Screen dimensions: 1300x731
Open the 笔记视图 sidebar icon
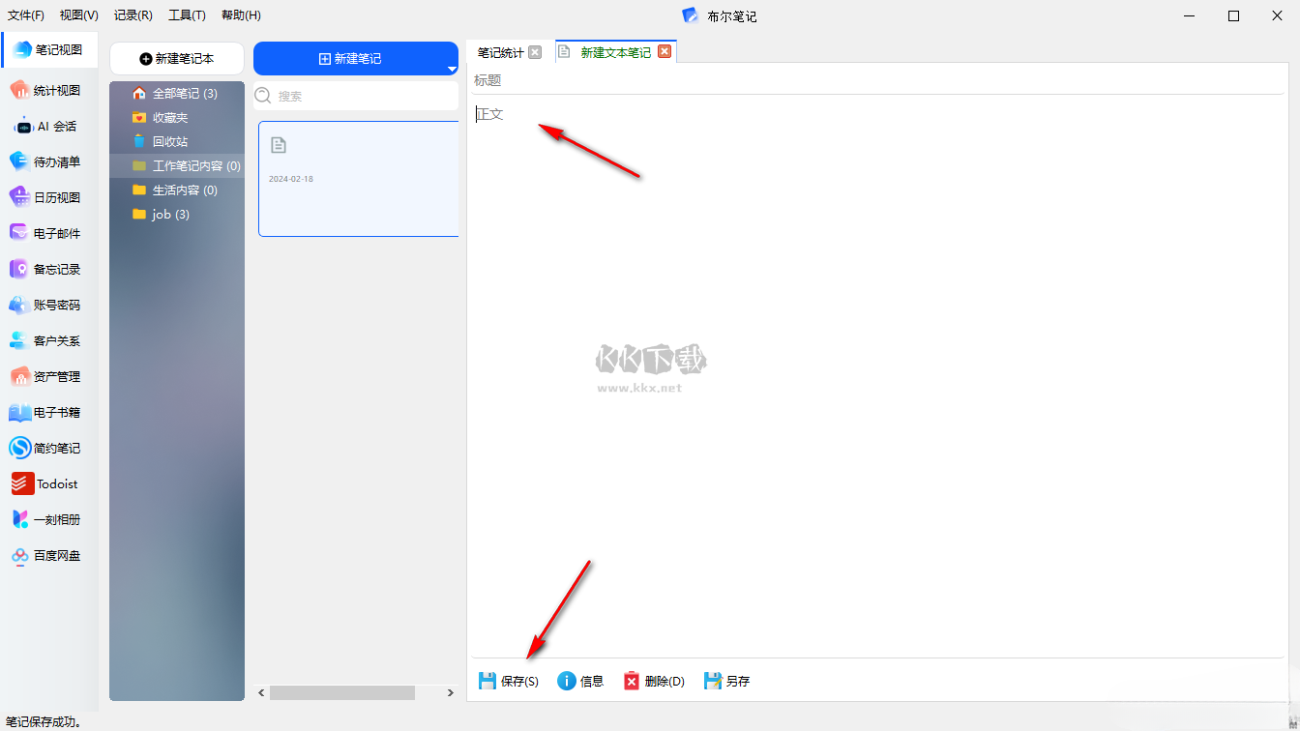click(22, 50)
